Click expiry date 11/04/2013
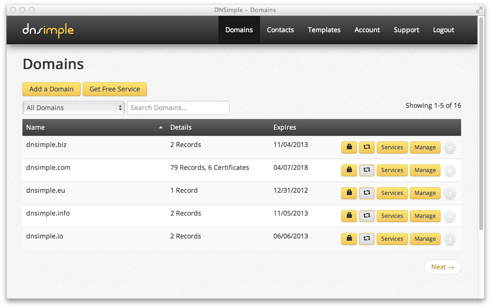Viewport: 491px width, 308px height. point(291,145)
